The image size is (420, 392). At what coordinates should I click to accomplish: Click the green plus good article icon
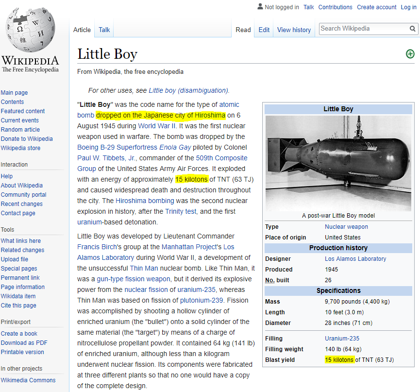tap(410, 54)
